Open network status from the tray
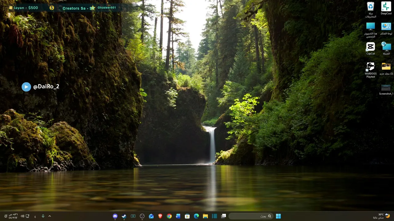Viewport: 394px width, 221px height. point(27,216)
